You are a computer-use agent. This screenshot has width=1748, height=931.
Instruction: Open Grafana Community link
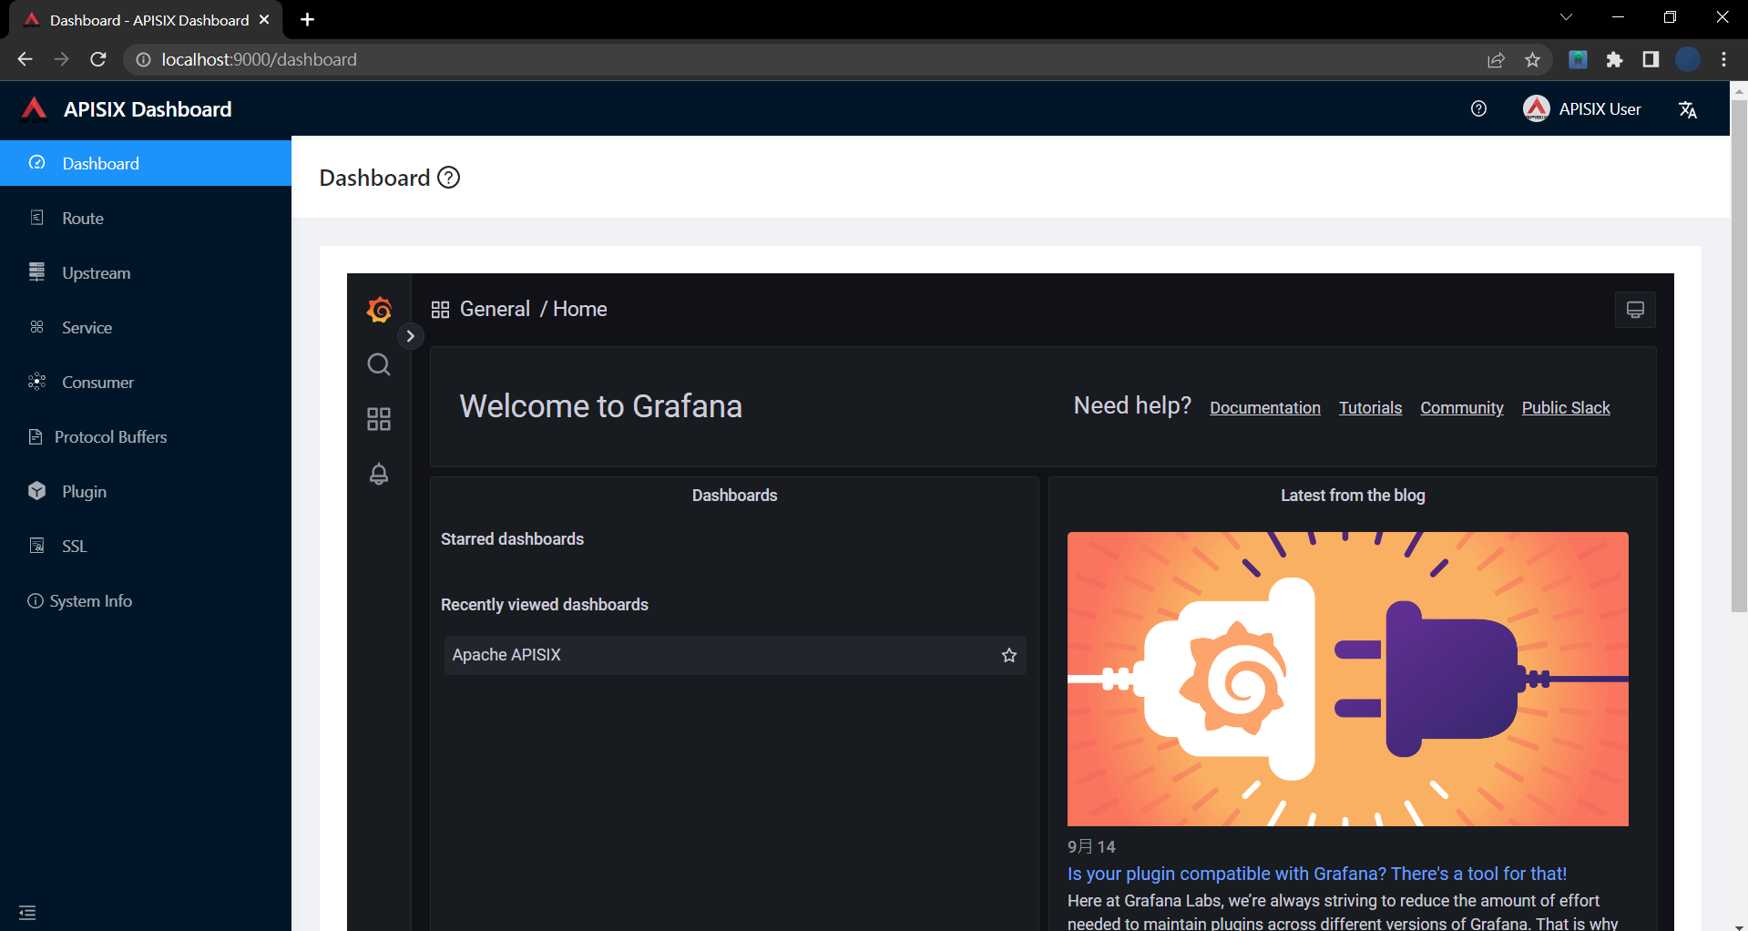(x=1461, y=408)
